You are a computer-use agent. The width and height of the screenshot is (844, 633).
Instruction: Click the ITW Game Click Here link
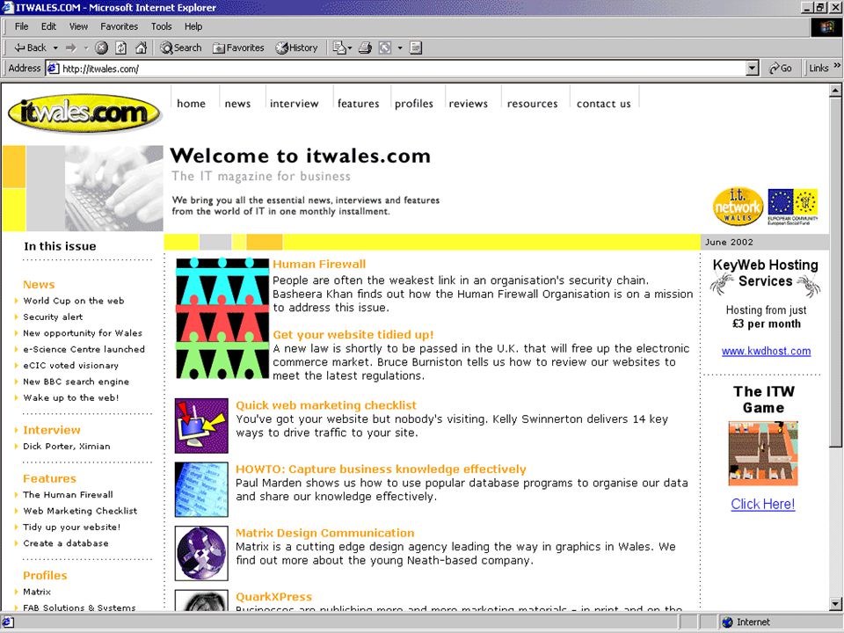(763, 505)
